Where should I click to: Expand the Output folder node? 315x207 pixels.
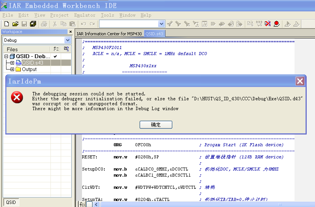click(12, 70)
